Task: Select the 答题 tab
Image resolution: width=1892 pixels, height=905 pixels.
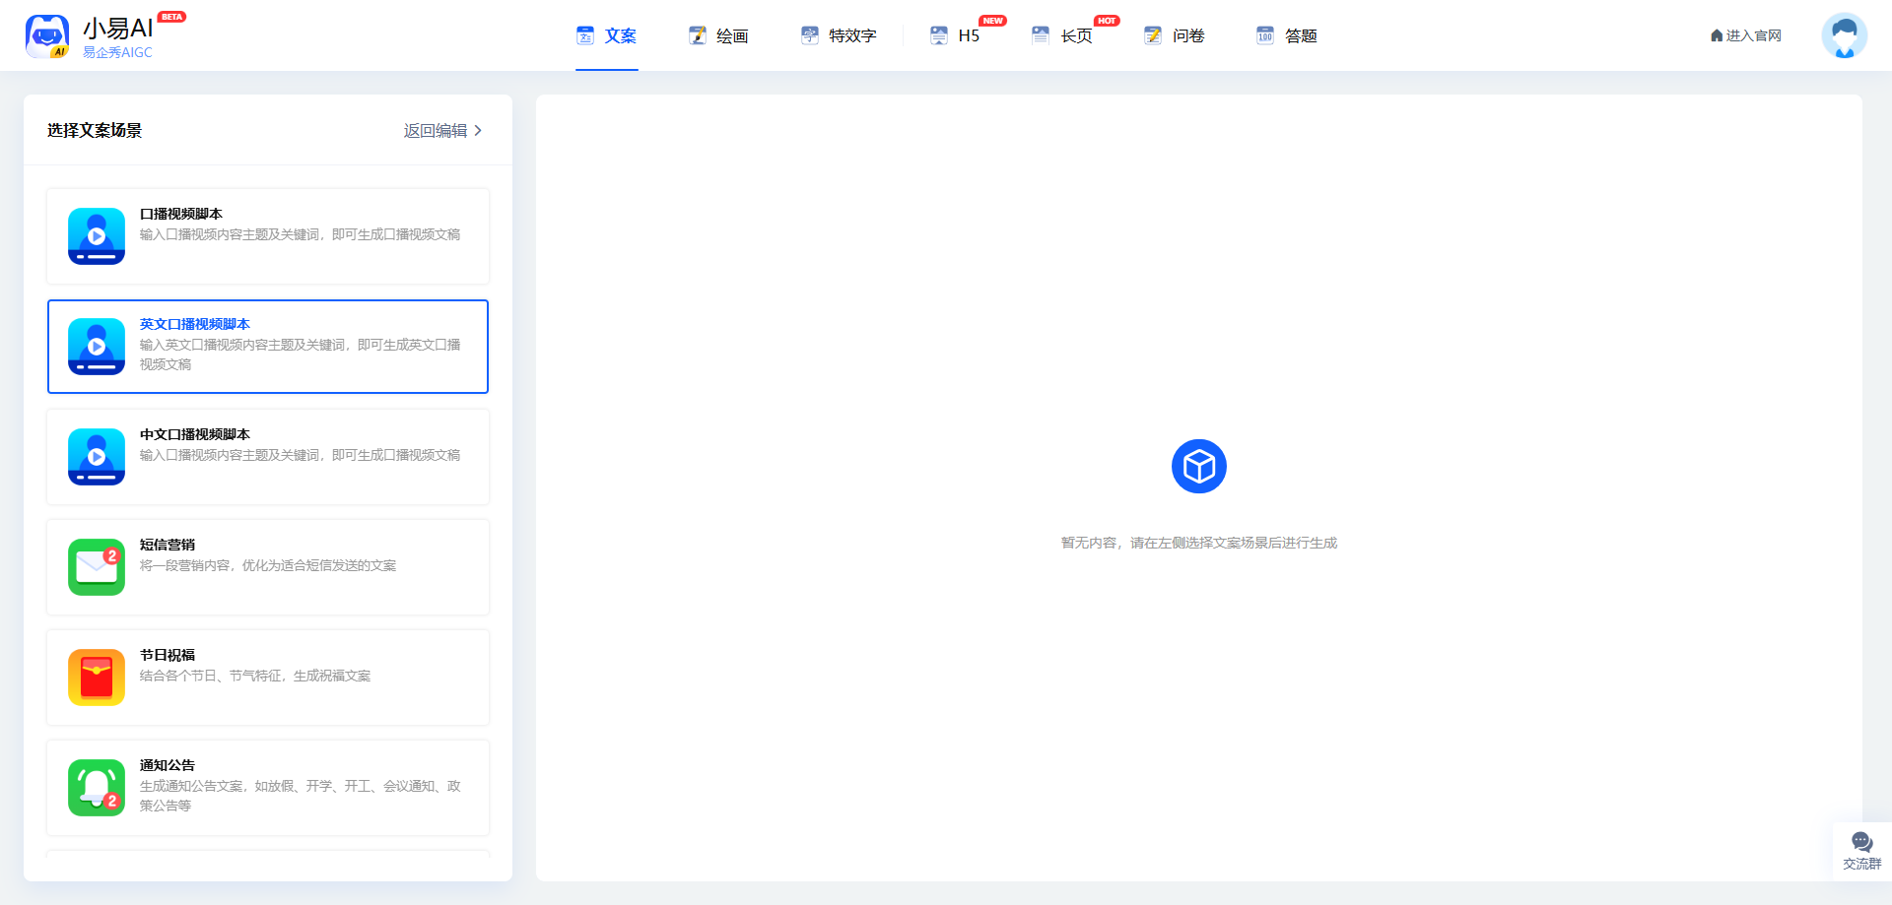Action: [x=1288, y=36]
